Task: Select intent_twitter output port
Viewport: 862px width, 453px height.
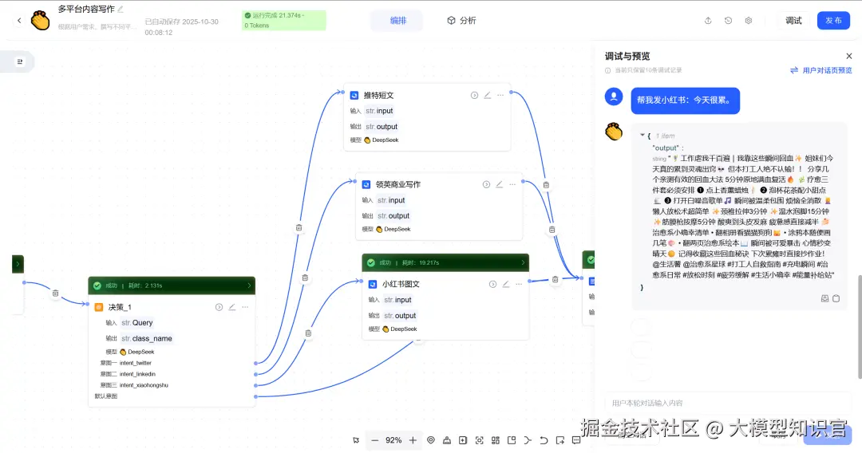Action: [x=256, y=364]
